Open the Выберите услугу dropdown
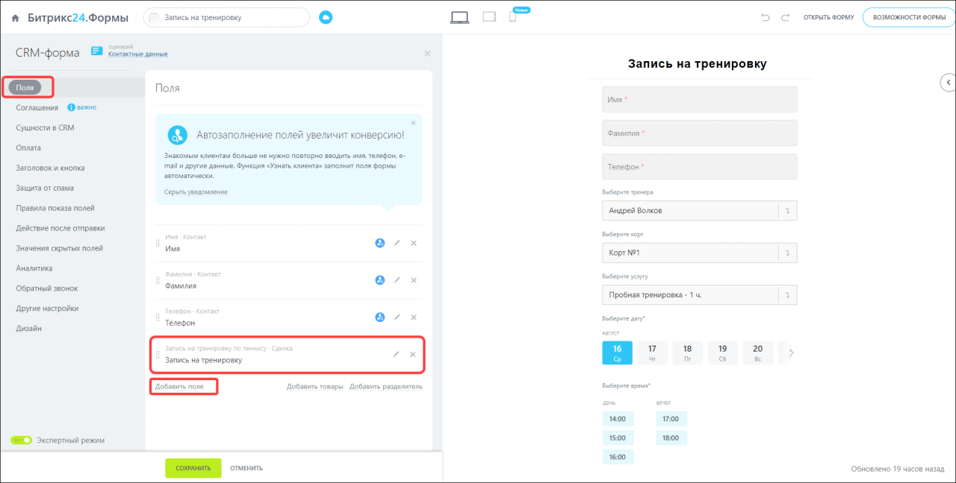 pos(699,295)
